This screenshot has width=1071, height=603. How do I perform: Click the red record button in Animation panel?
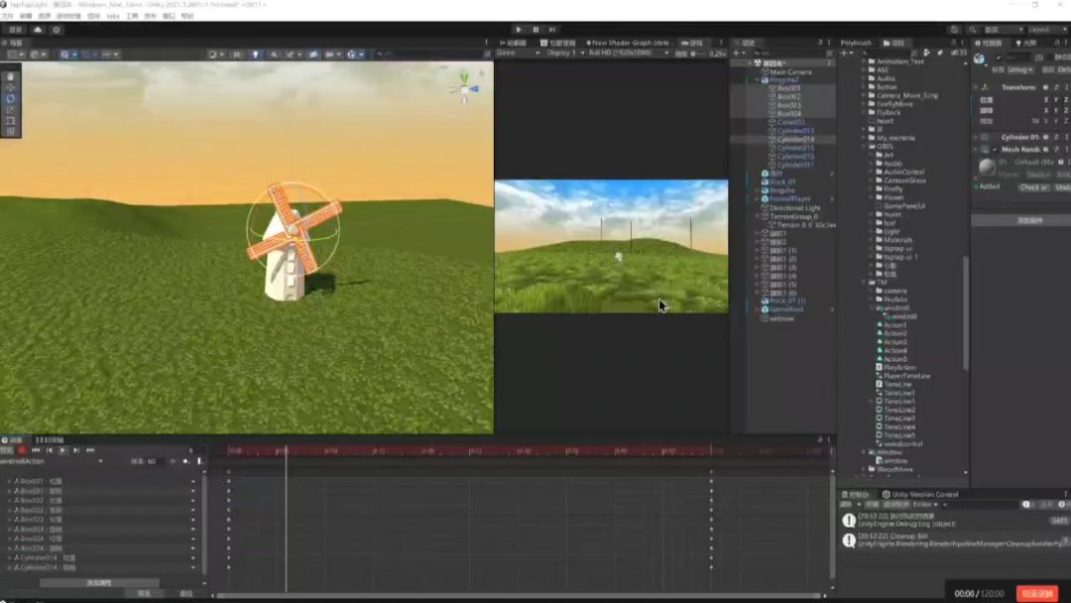point(22,450)
